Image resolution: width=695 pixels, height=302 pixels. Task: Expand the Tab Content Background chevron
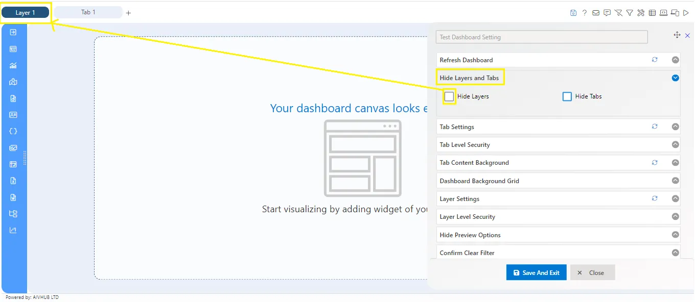[x=676, y=163]
